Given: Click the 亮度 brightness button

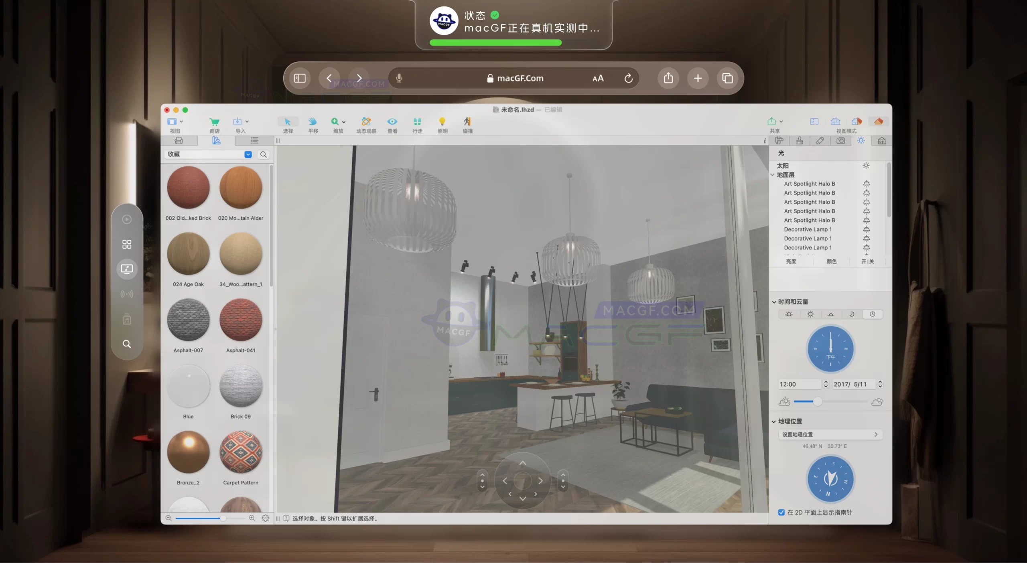Looking at the screenshot, I should [x=791, y=261].
